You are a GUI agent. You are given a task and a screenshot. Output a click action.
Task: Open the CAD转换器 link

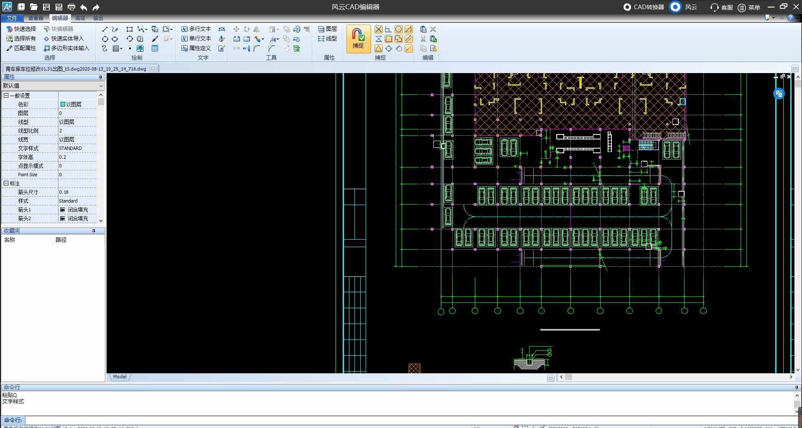644,7
